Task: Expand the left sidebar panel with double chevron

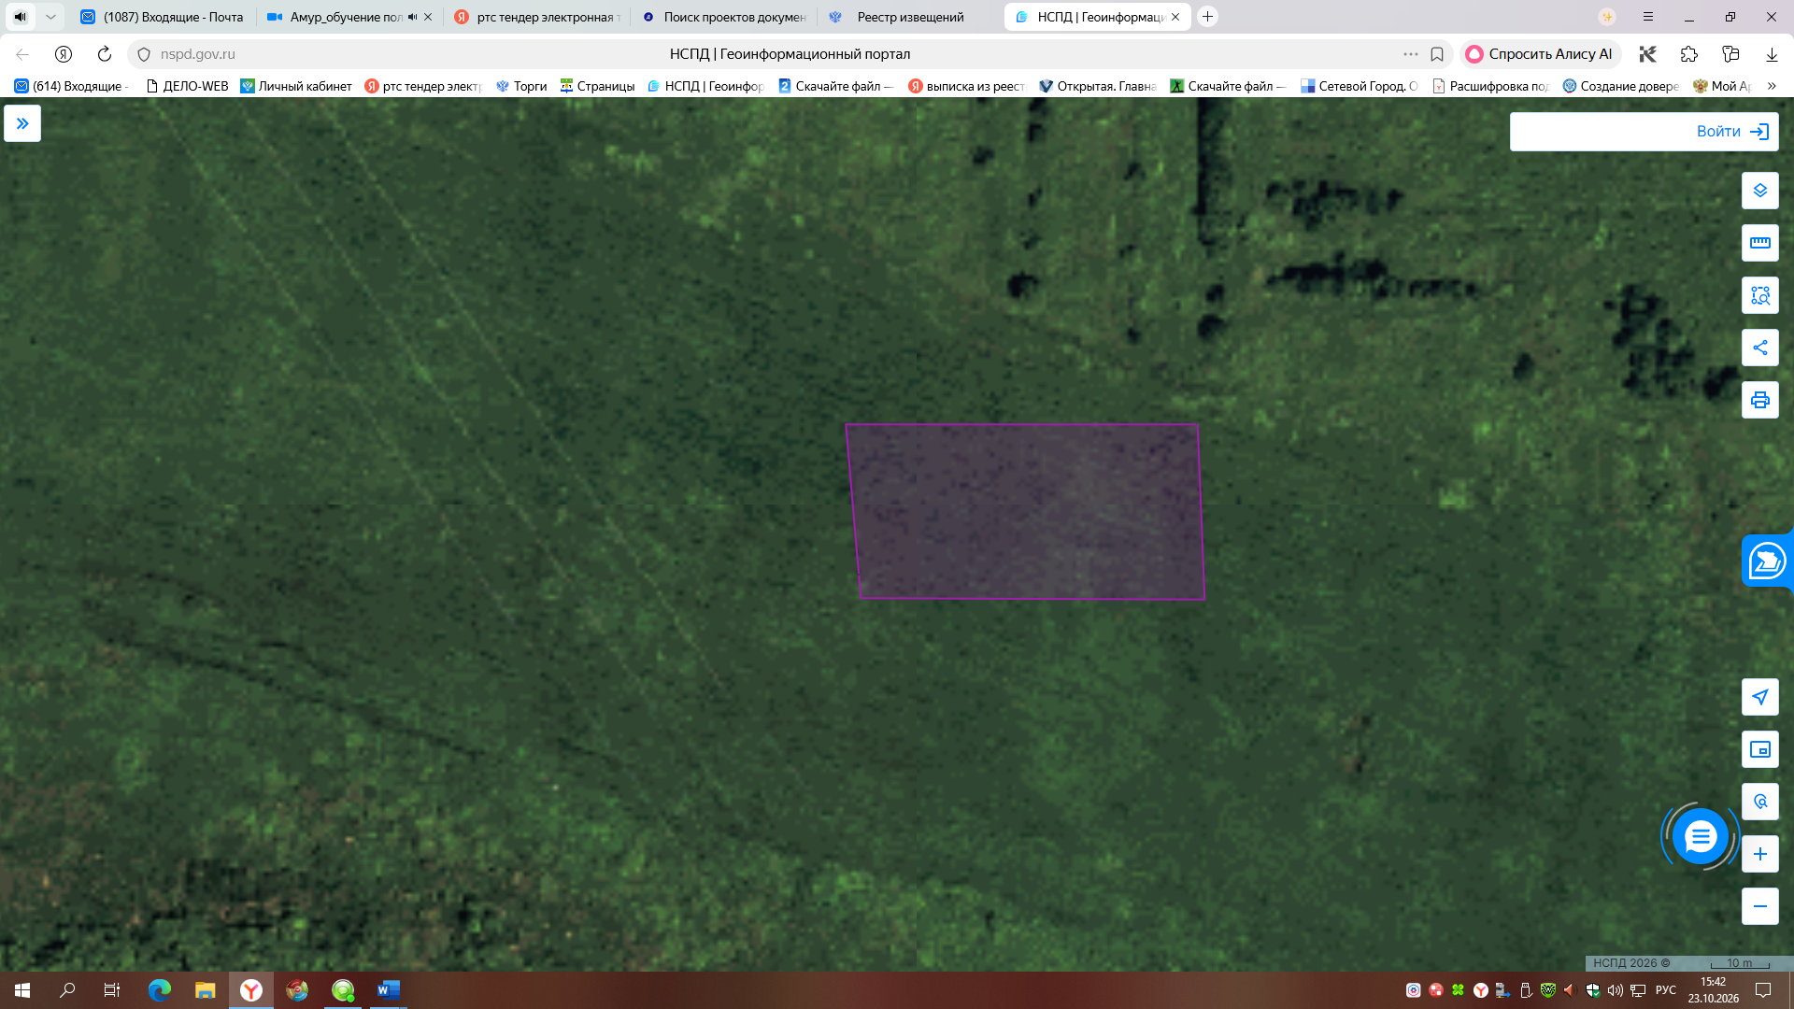Action: pos(22,123)
